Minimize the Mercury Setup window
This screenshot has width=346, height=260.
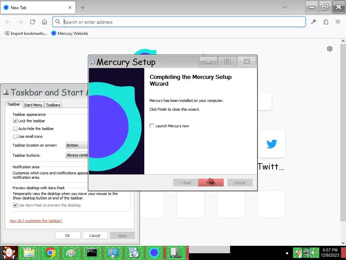click(208, 62)
